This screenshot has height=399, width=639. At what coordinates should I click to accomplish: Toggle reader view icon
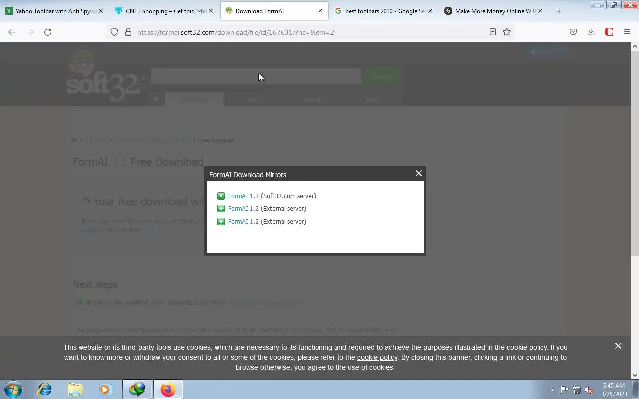(493, 32)
